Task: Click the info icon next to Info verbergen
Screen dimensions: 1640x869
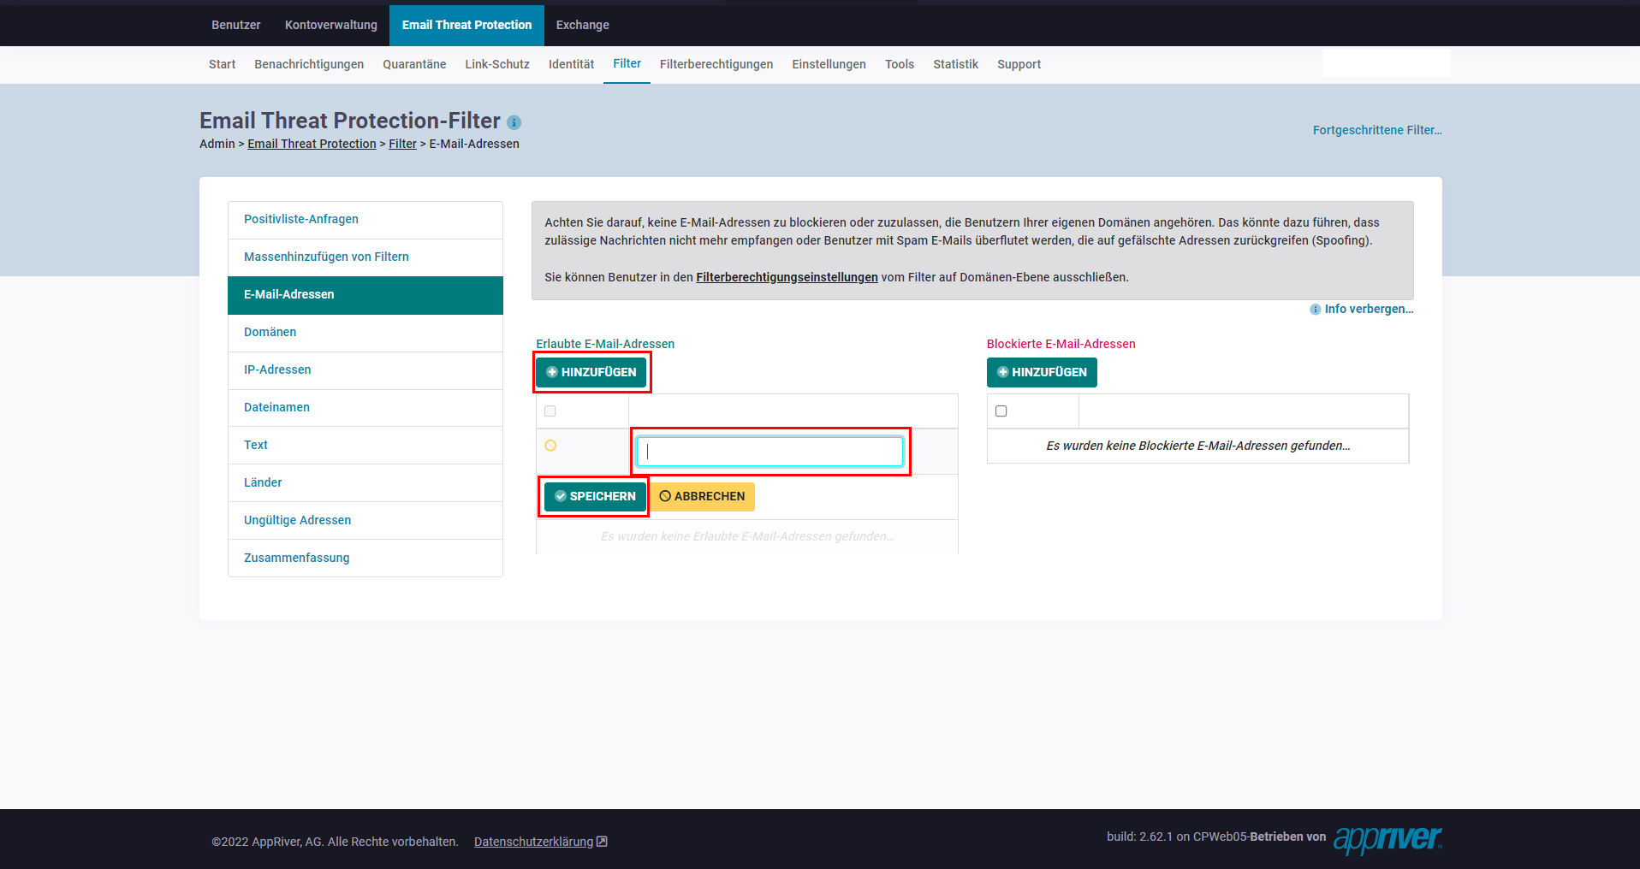Action: 1315,310
